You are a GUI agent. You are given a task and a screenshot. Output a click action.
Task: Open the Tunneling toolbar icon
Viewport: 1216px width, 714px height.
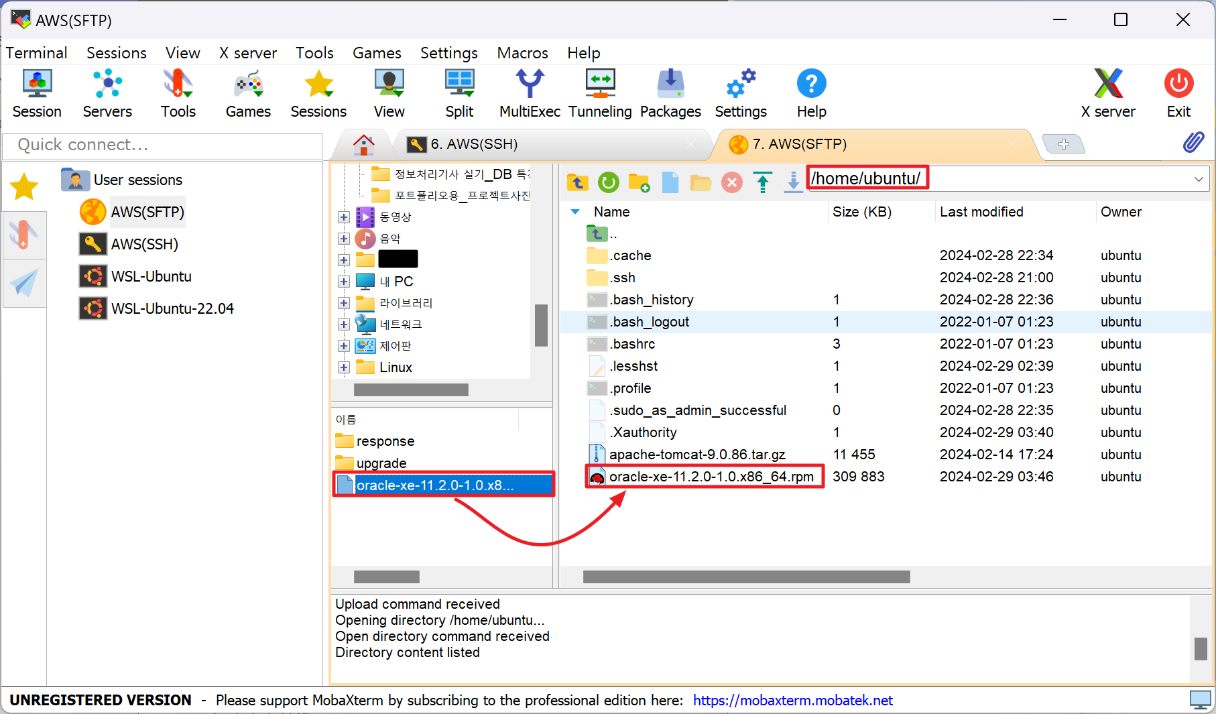(600, 94)
